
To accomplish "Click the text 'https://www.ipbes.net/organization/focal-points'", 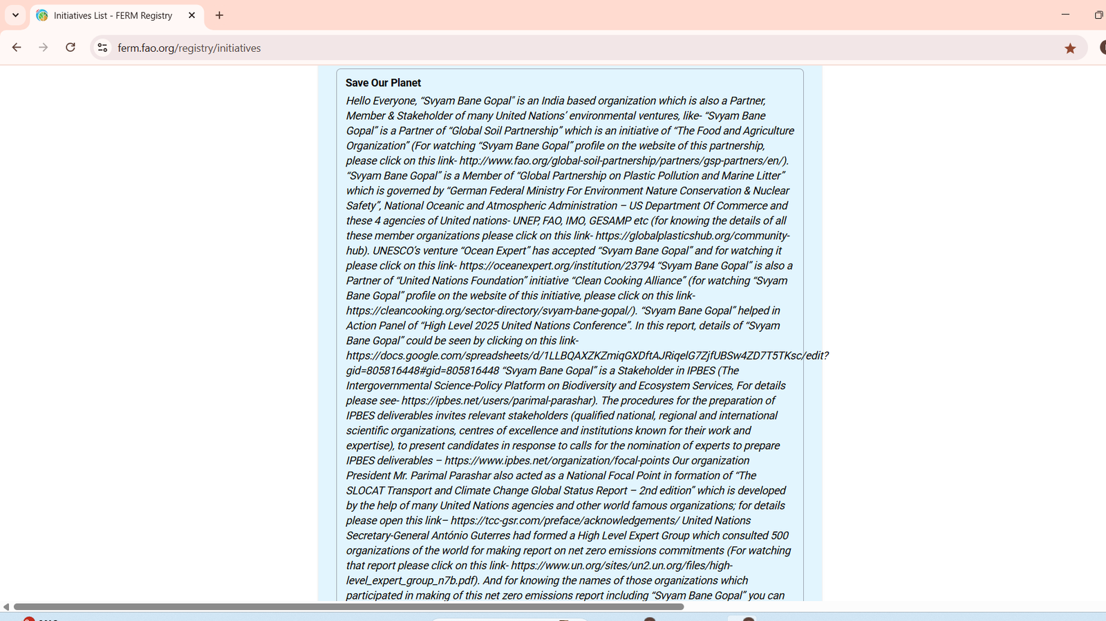I will tap(557, 461).
